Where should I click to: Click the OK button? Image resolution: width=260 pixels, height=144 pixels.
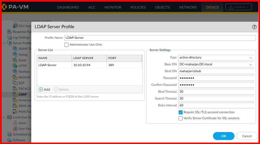click(x=224, y=136)
